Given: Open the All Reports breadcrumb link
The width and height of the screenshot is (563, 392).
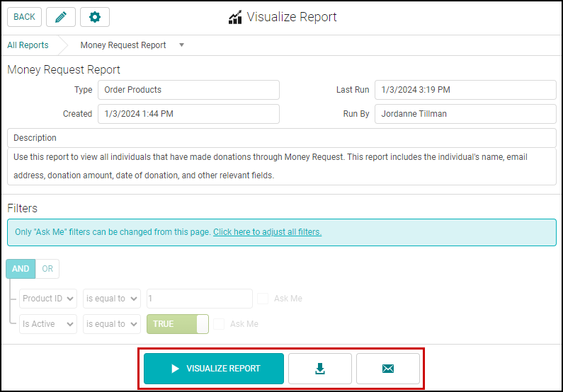Looking at the screenshot, I should click(x=28, y=45).
